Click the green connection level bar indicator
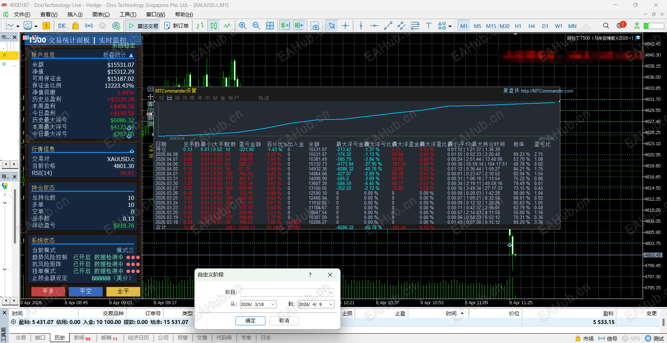667x343 pixels. click(x=653, y=26)
